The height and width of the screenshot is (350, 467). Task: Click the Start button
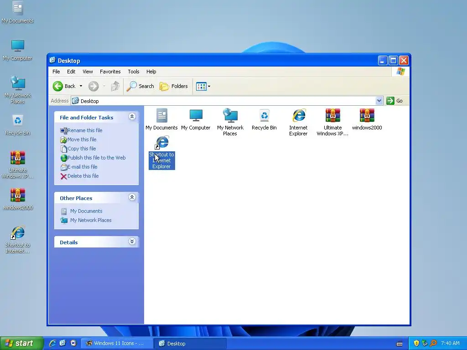21,343
